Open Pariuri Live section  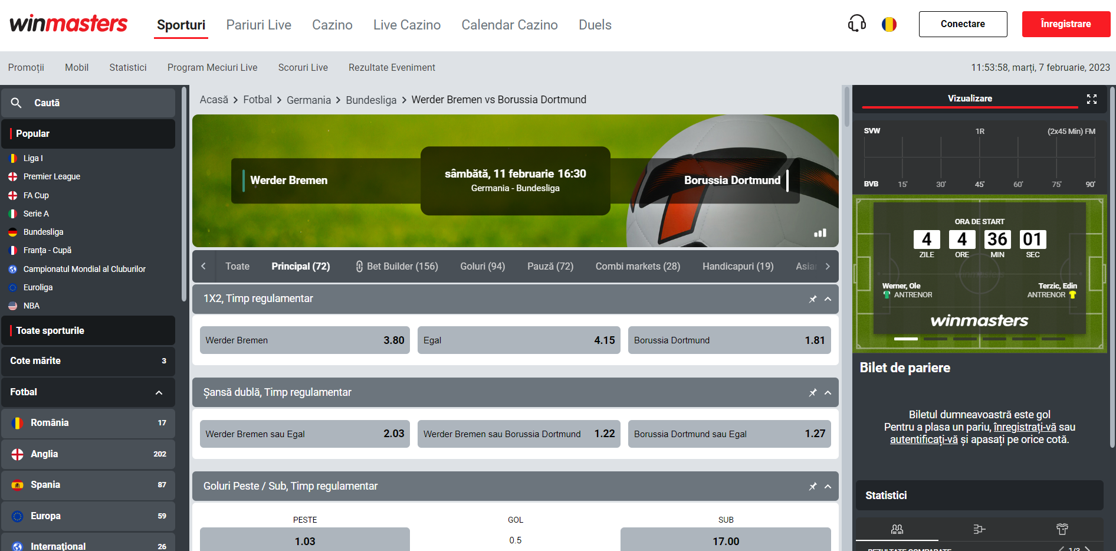point(258,25)
